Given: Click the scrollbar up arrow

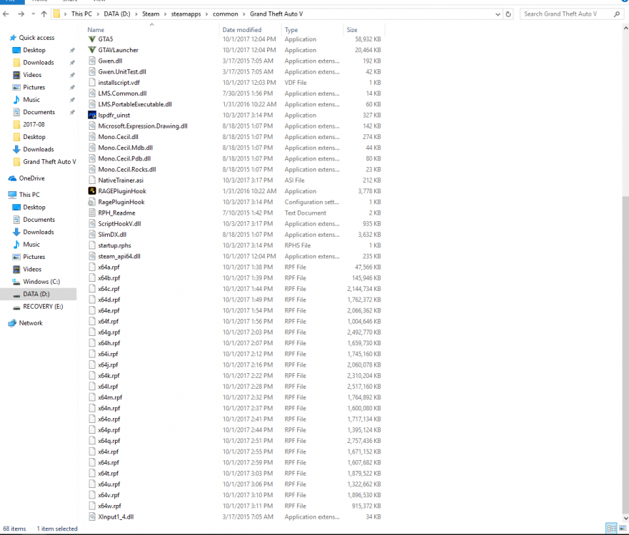Looking at the screenshot, I should pos(625,29).
